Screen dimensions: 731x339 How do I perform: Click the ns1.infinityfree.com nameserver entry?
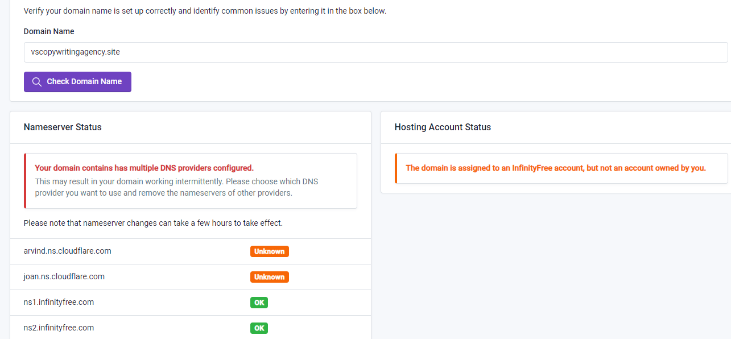tap(59, 302)
